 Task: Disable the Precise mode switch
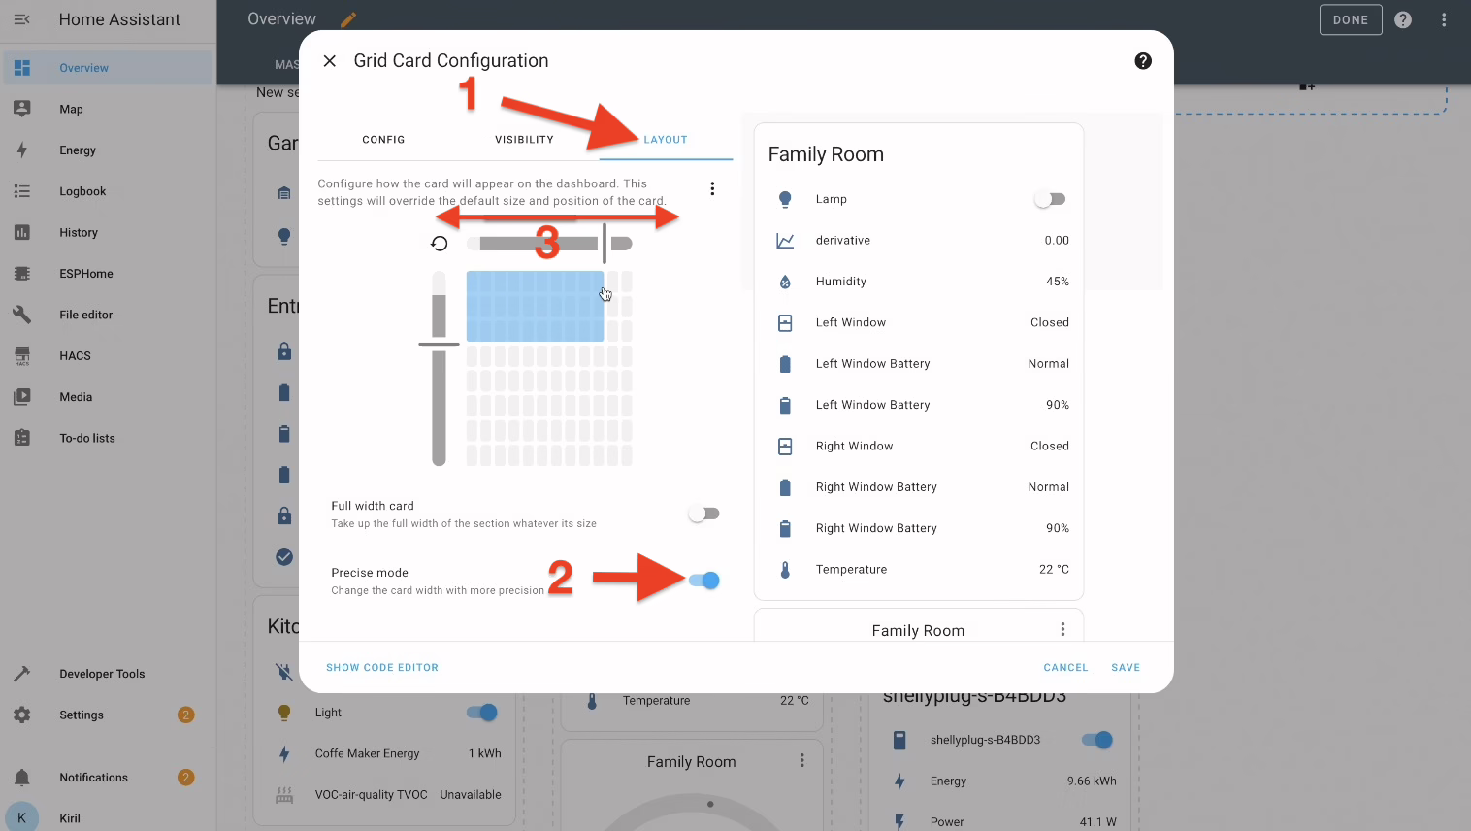click(704, 581)
